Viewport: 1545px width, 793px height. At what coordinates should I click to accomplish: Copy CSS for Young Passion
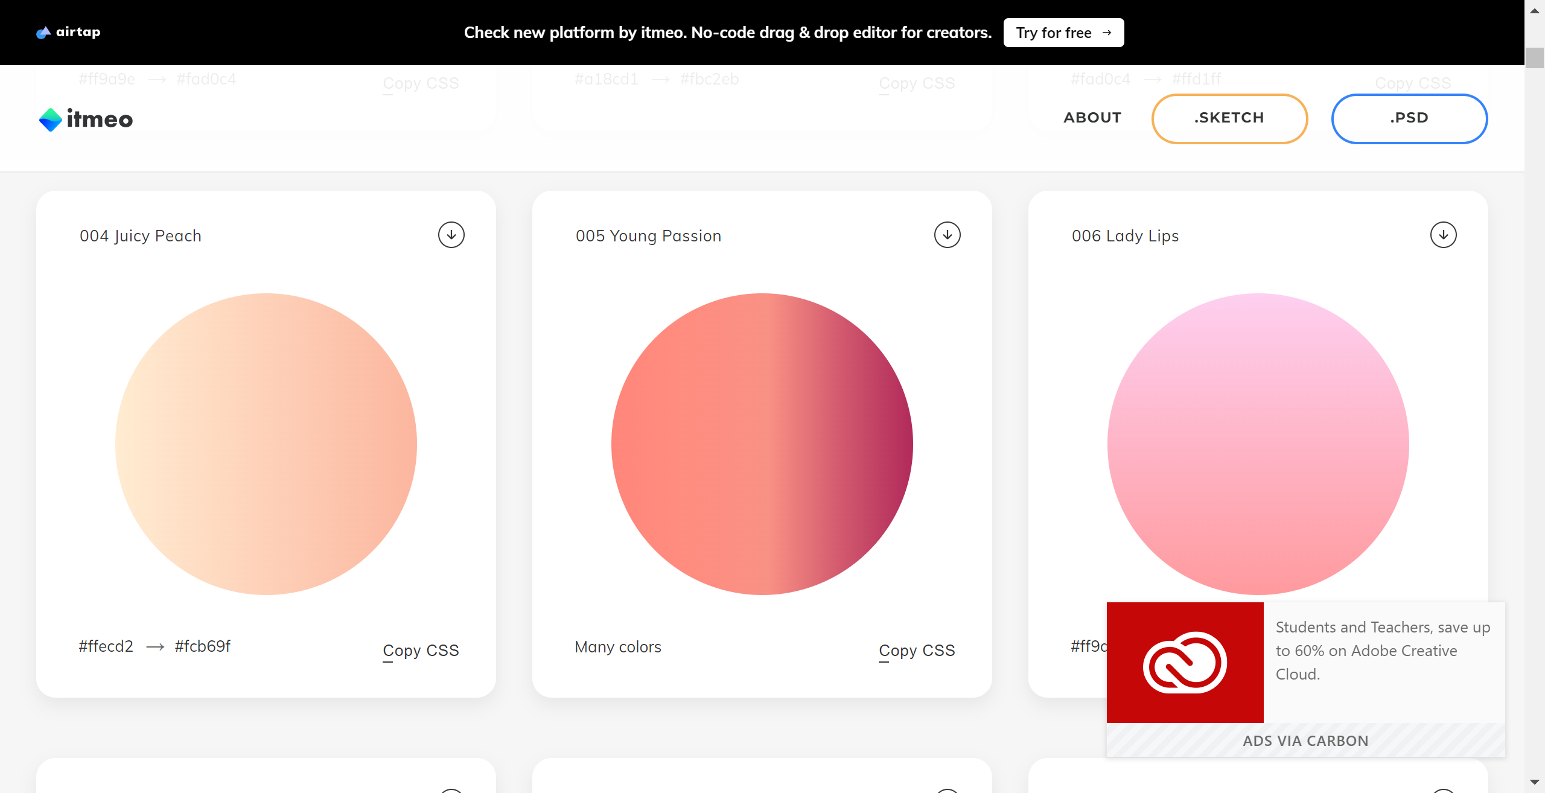pos(917,651)
